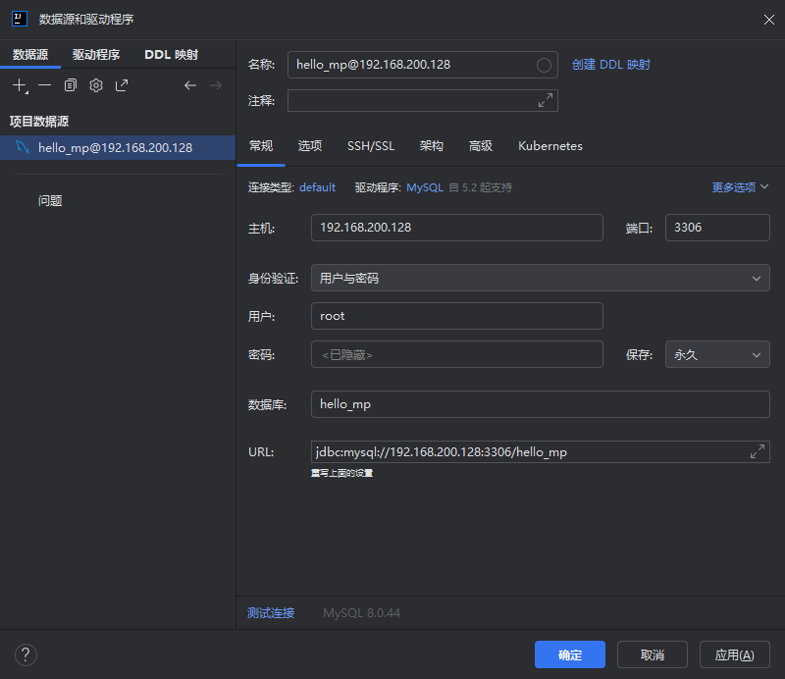The width and height of the screenshot is (785, 679).
Task: Open help via question mark icon
Action: pos(26,655)
